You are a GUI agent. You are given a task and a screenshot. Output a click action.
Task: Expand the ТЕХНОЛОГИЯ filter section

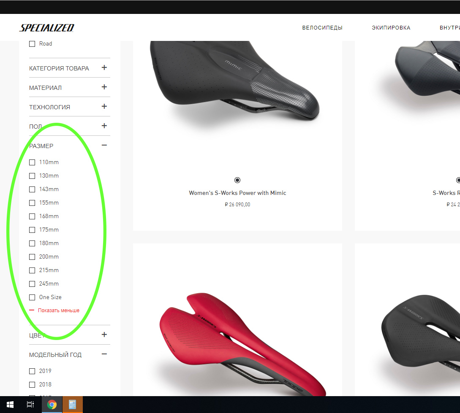(x=104, y=107)
